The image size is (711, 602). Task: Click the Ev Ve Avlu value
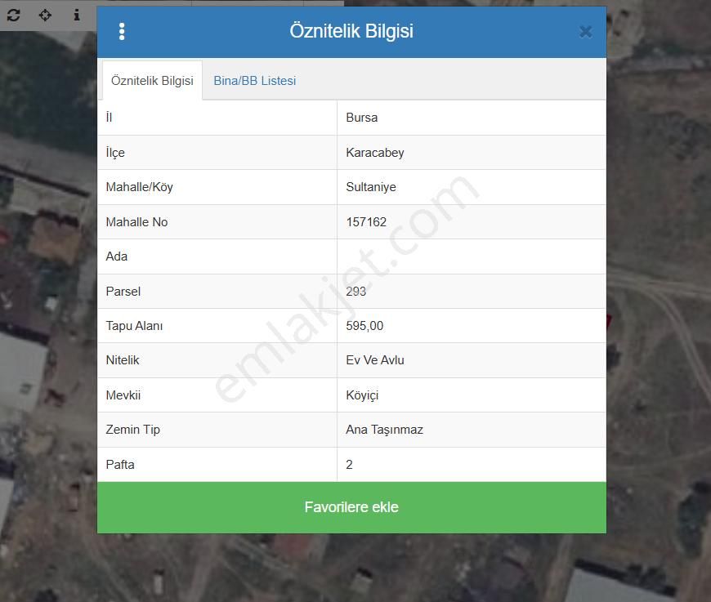coord(375,360)
